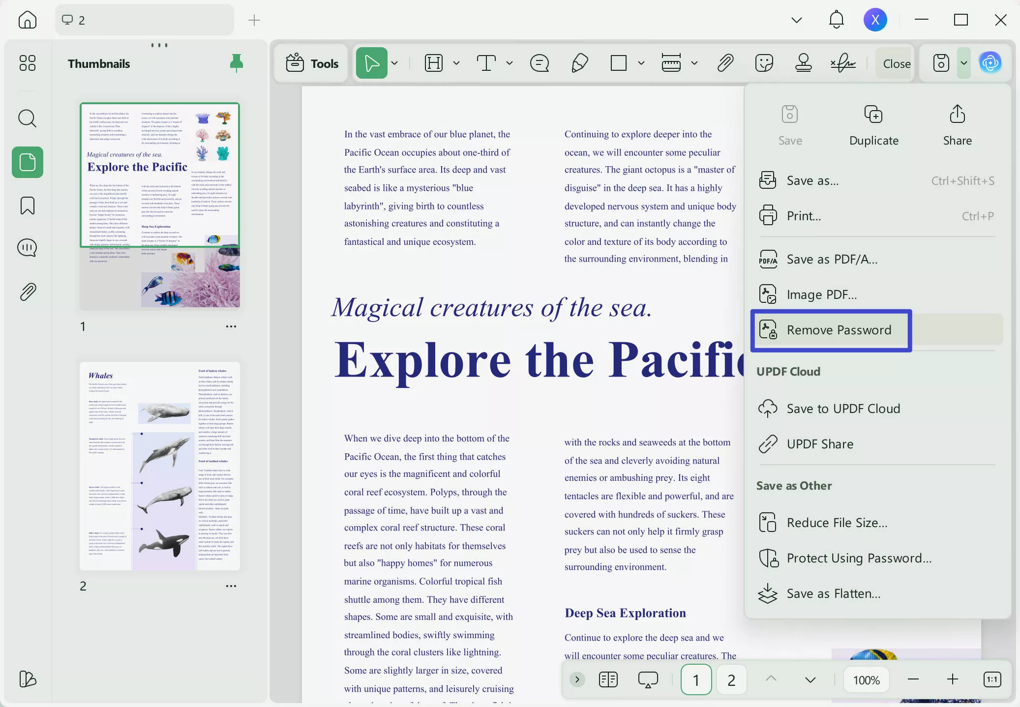Open the sticker tool in toolbar

(764, 63)
